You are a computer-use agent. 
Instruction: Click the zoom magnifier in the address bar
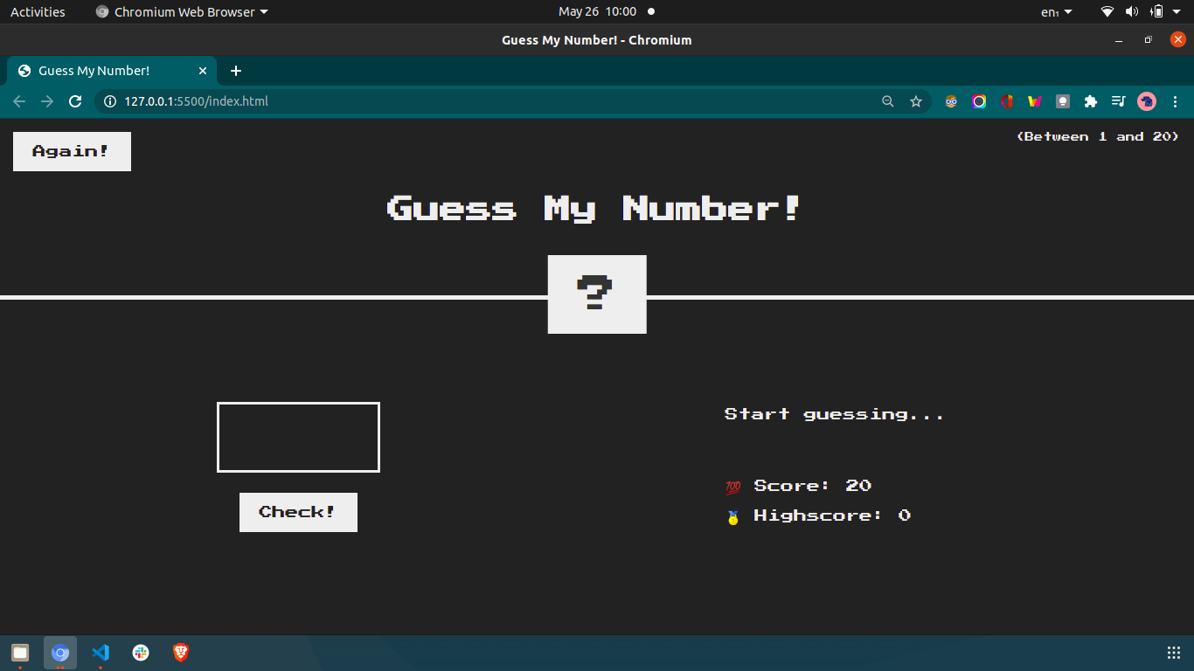(888, 101)
